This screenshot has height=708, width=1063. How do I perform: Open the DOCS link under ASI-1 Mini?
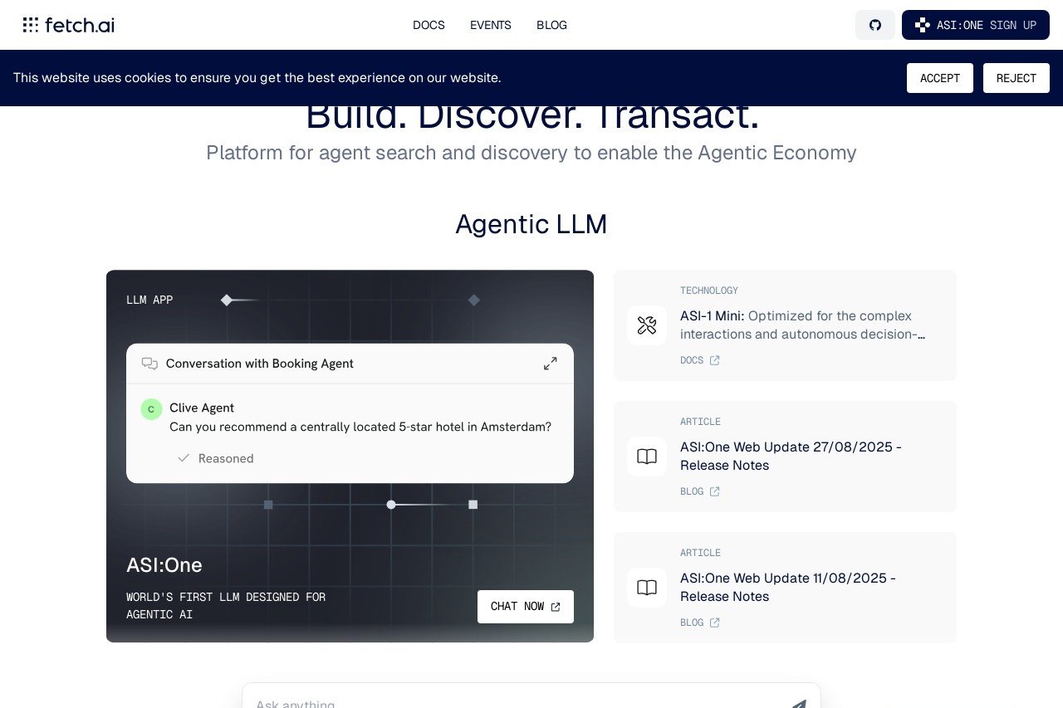point(700,360)
